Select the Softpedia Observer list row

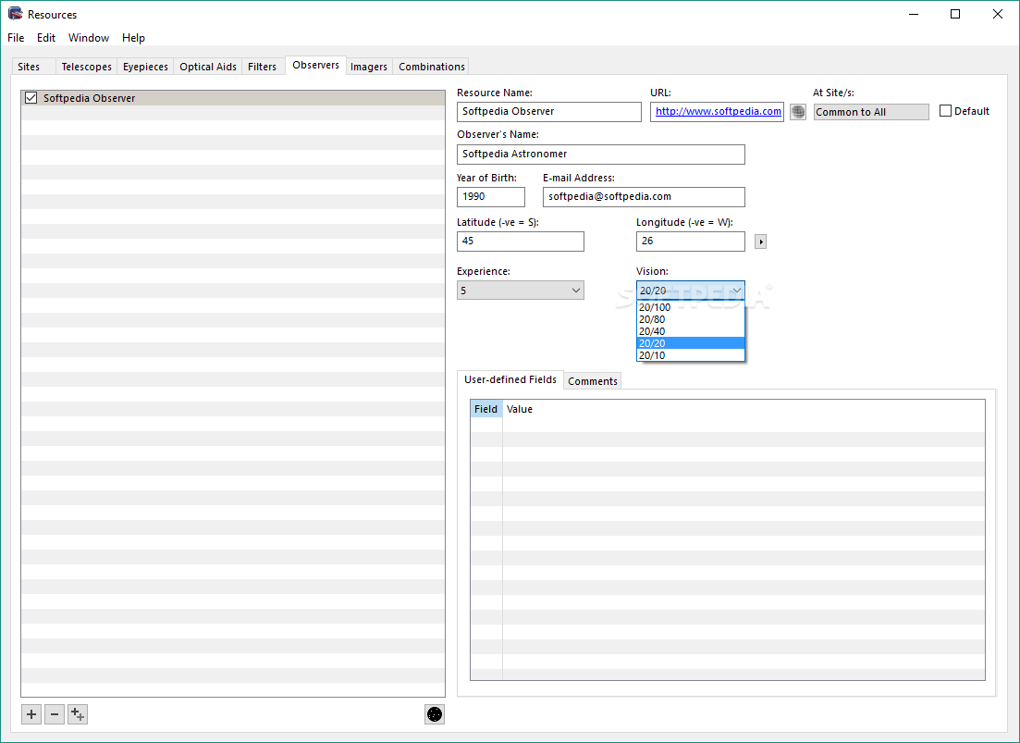pos(233,98)
